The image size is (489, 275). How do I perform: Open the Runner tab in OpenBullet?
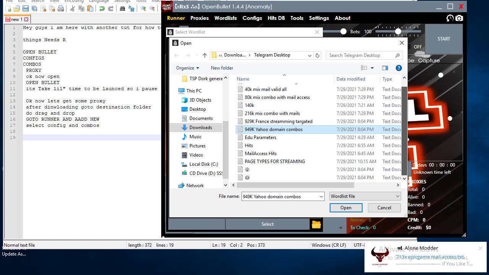pyautogui.click(x=176, y=18)
